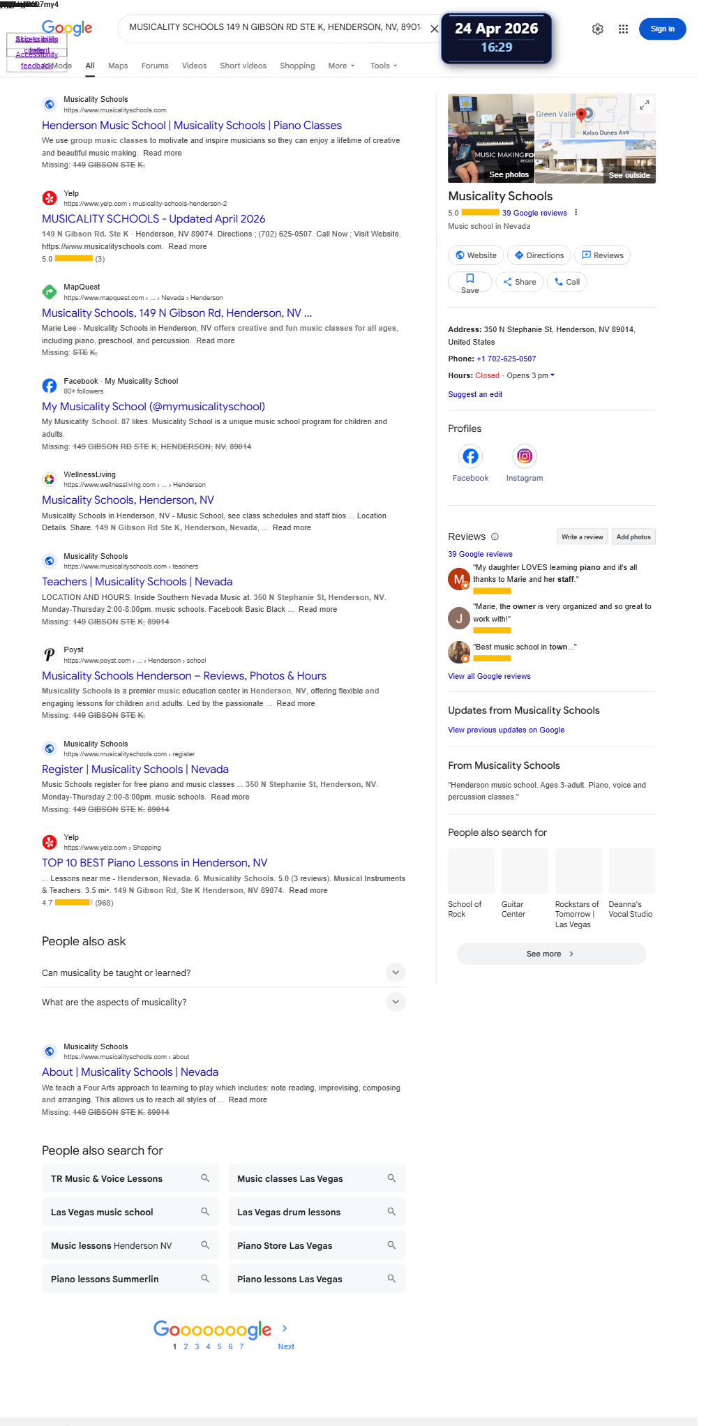Switch to the Shopping tab
Screen dimensions: 706x1426
point(297,66)
